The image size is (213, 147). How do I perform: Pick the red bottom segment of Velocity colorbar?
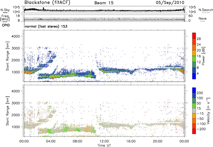[194, 131]
